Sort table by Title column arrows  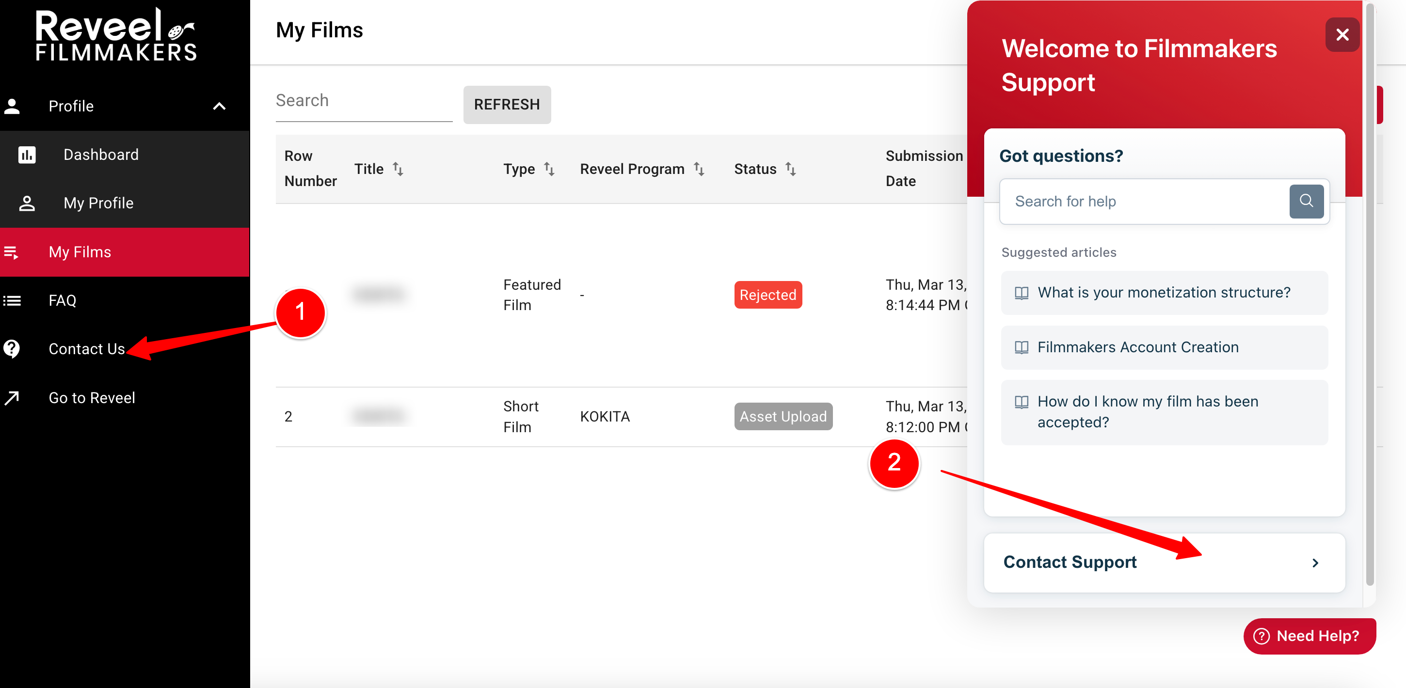398,169
